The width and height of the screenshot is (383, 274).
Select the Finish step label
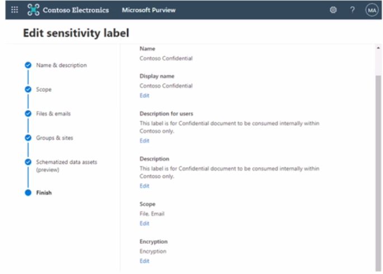44,193
